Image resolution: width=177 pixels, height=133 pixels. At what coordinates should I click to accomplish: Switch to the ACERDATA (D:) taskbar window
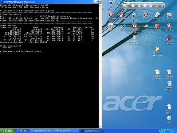point(67,131)
